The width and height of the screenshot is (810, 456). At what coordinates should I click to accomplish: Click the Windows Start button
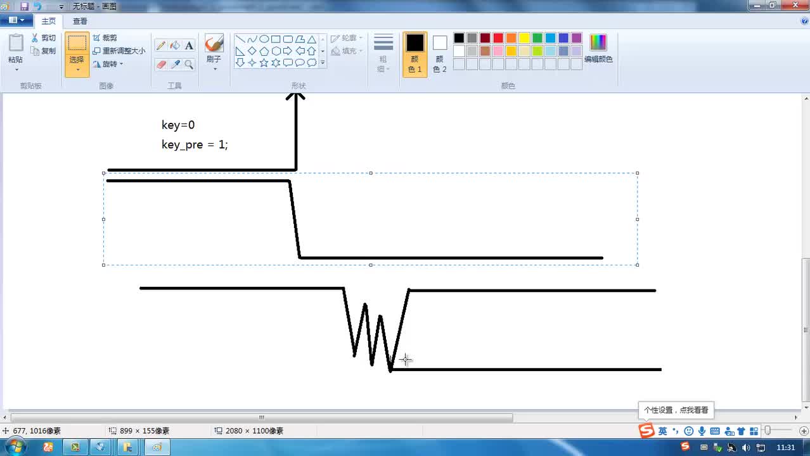pos(14,447)
